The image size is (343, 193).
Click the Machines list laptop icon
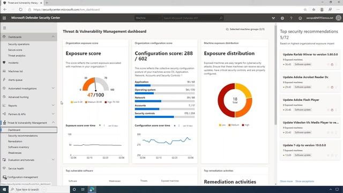tap(4, 71)
